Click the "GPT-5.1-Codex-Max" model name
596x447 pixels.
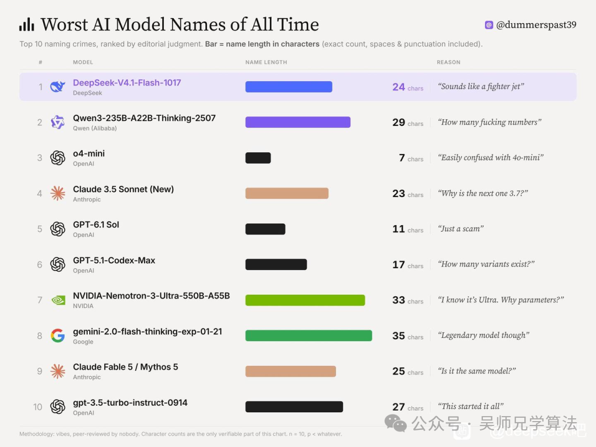click(114, 260)
